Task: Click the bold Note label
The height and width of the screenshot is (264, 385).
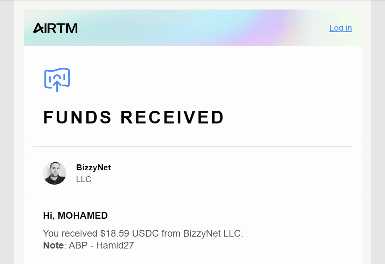Action: [54, 245]
